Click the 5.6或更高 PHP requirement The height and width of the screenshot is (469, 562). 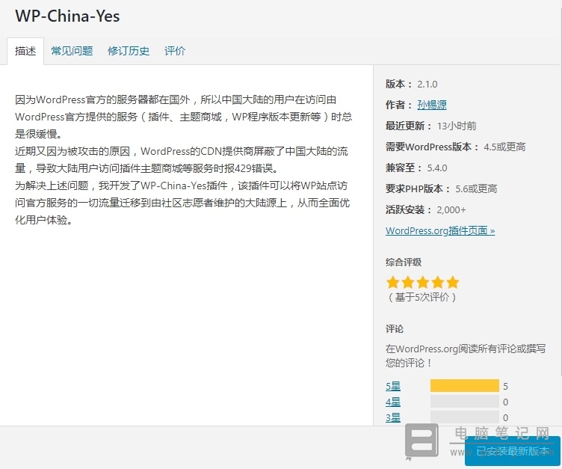coord(476,188)
